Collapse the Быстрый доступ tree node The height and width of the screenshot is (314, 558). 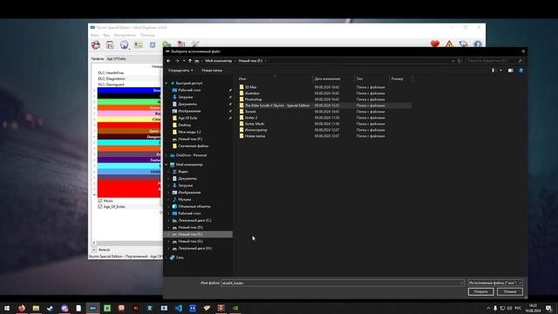coord(167,84)
